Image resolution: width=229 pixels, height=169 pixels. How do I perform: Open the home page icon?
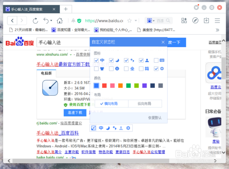[x=60, y=21]
